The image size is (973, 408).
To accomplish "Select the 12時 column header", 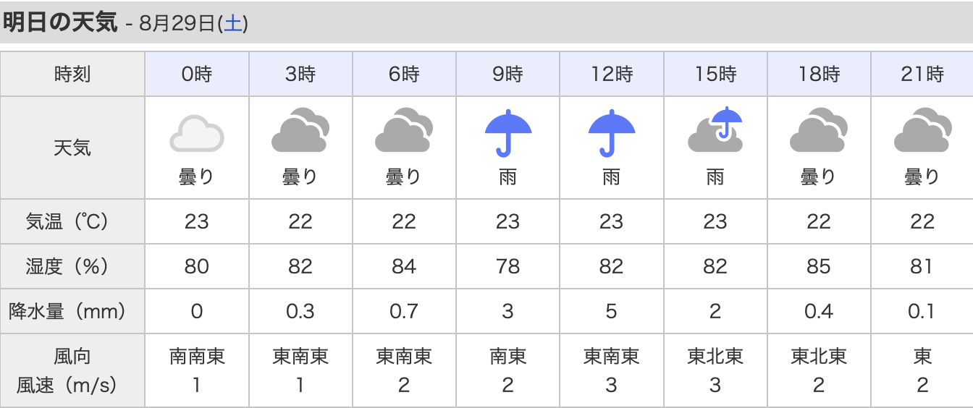I will (x=612, y=74).
